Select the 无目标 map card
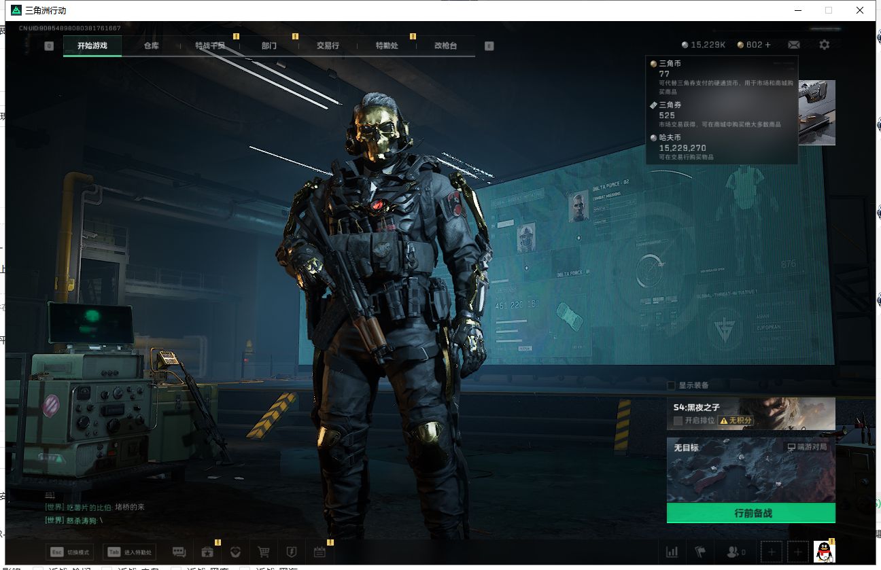This screenshot has width=881, height=570. [x=750, y=469]
